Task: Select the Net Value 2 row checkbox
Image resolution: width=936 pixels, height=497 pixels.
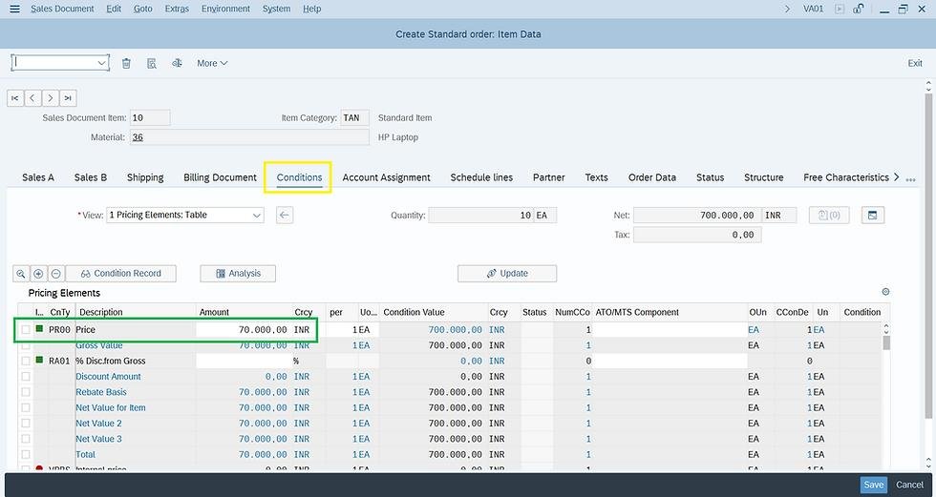Action: click(x=26, y=424)
